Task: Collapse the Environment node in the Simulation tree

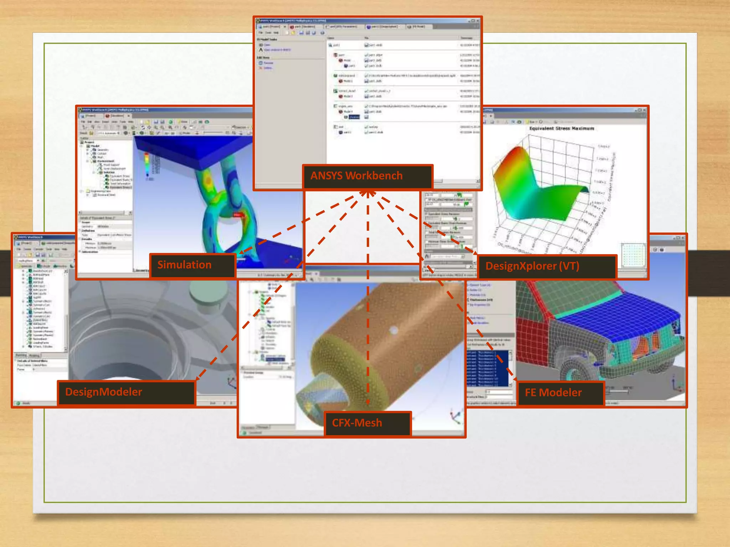Action: tap(87, 161)
